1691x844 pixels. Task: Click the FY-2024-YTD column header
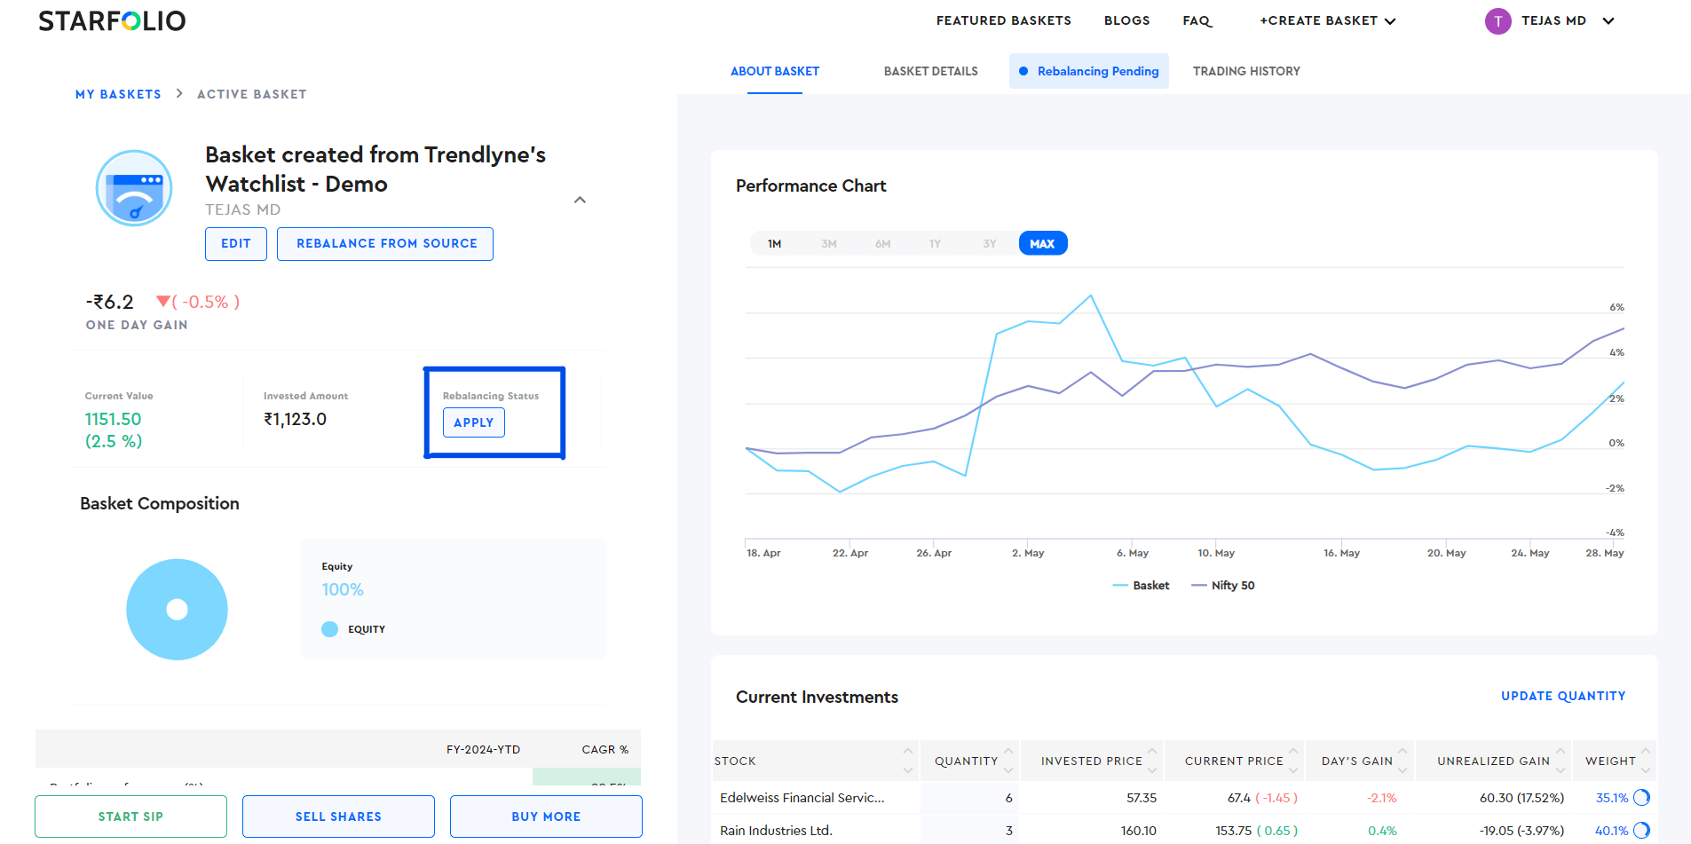[x=483, y=750]
